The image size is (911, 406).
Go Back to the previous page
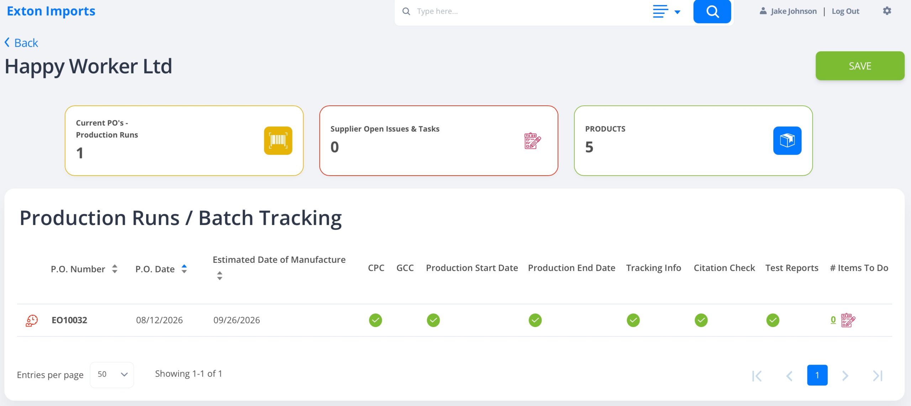(21, 43)
